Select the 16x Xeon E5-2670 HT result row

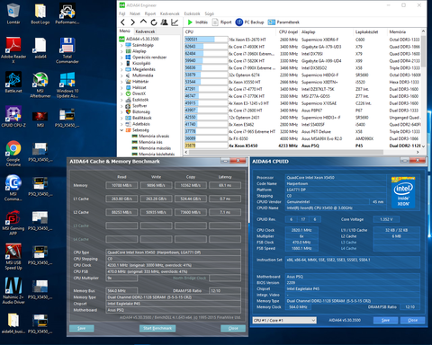[302, 40]
